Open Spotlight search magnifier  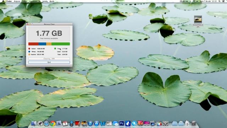220,1
